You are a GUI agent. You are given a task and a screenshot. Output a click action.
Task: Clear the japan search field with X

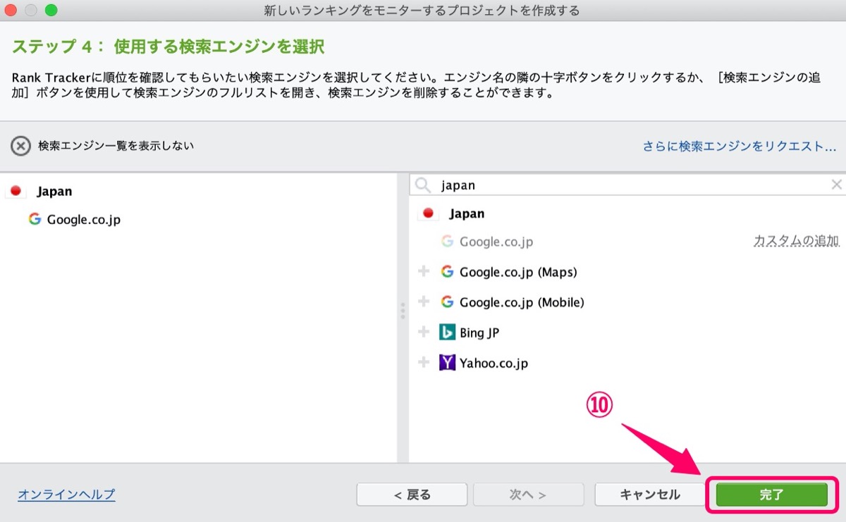click(x=837, y=185)
